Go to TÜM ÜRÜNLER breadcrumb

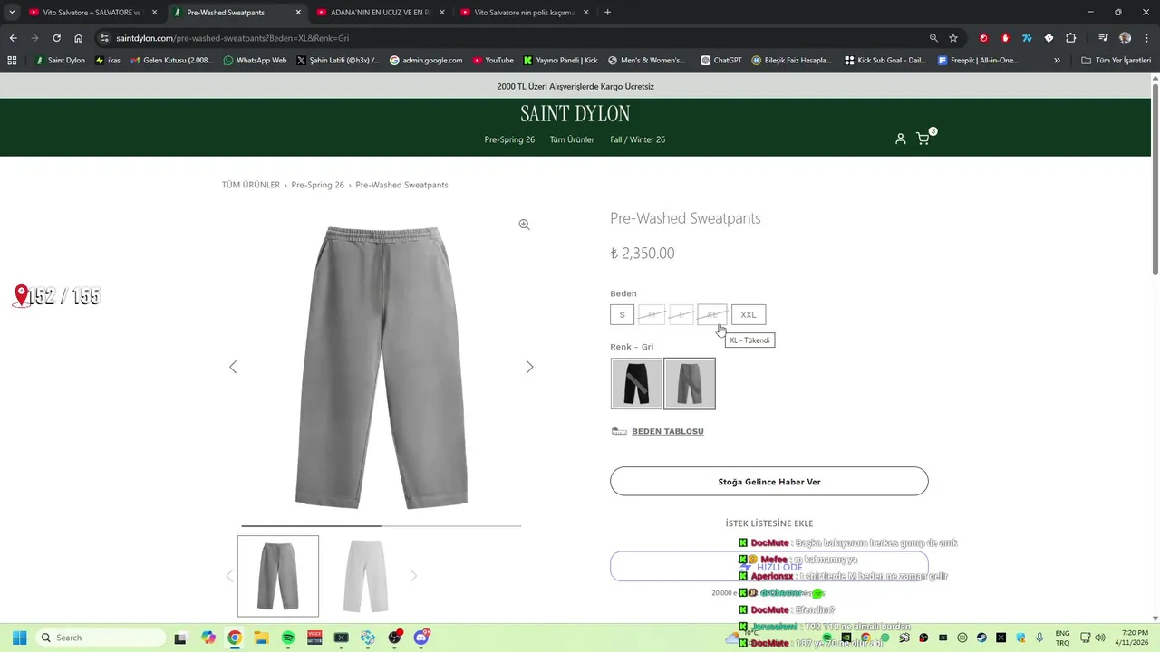pyautogui.click(x=251, y=185)
